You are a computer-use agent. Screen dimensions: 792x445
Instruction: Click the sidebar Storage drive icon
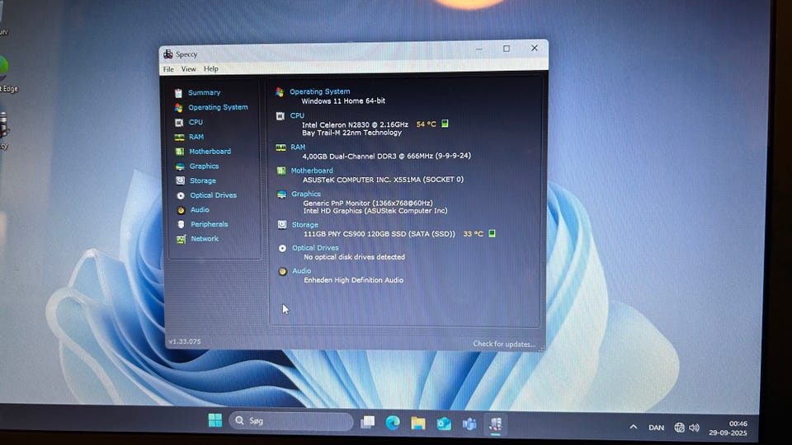click(x=181, y=180)
